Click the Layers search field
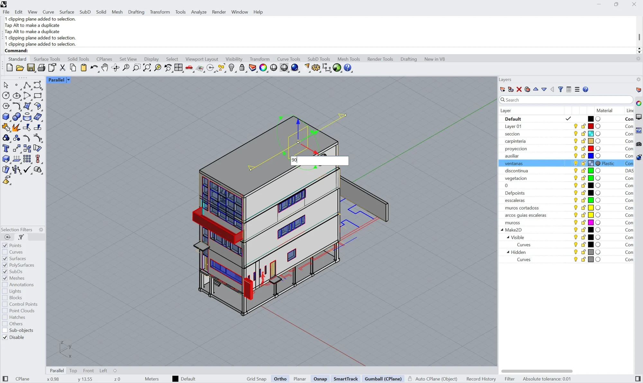 tap(566, 100)
